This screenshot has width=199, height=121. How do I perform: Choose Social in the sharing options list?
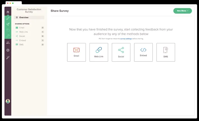point(29,36)
